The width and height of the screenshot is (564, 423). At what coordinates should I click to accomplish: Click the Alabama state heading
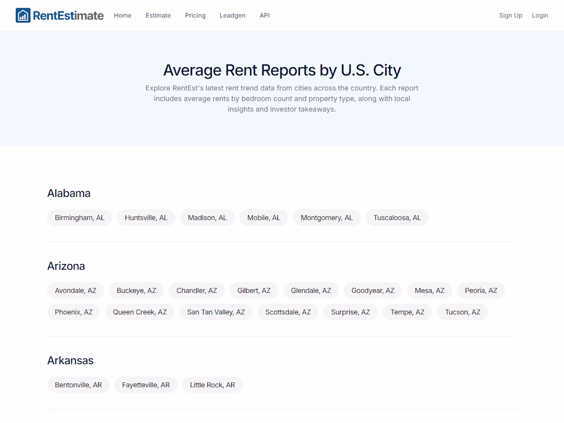(69, 193)
